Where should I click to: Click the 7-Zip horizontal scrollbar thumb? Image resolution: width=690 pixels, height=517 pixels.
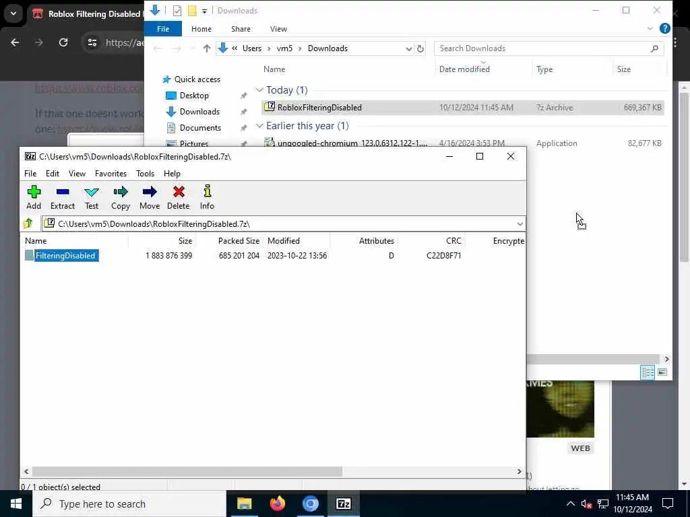coord(187,471)
